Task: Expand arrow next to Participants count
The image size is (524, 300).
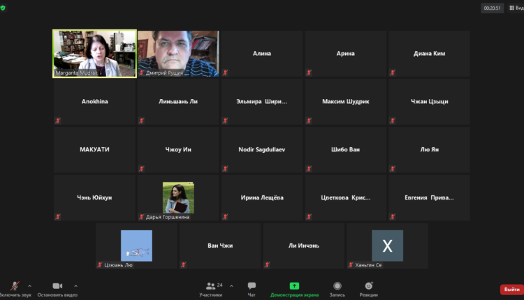Action: (231, 286)
